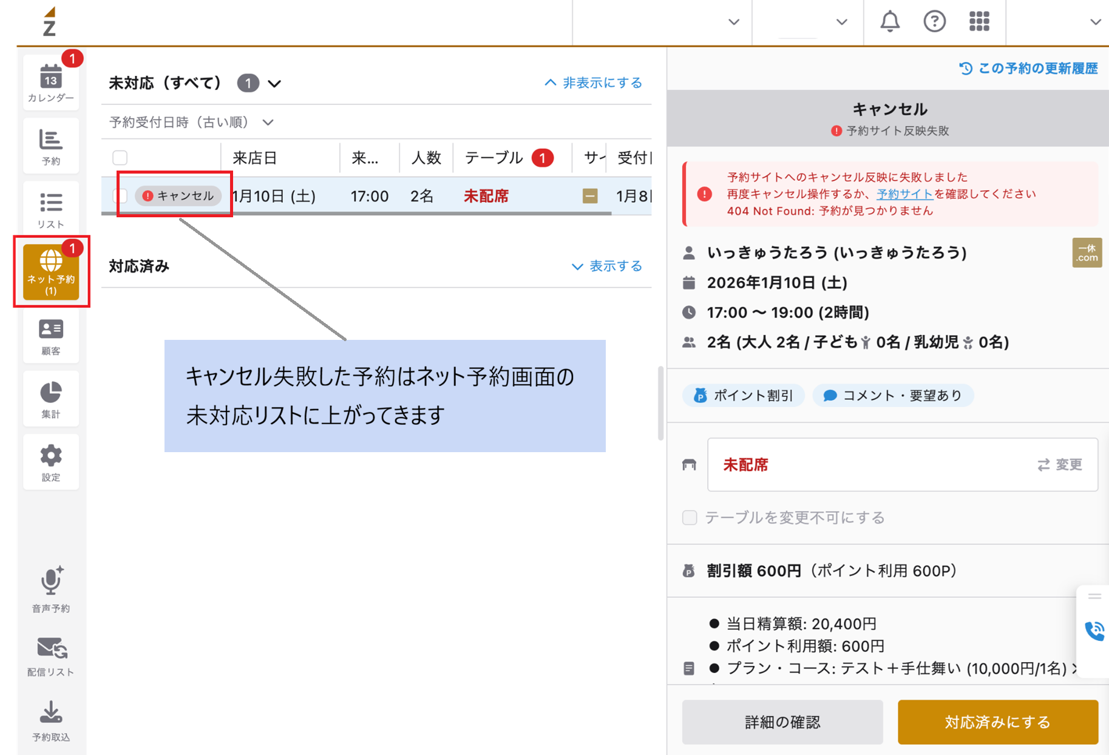Expand the 未対応（すべて） filter dropdown

274,83
